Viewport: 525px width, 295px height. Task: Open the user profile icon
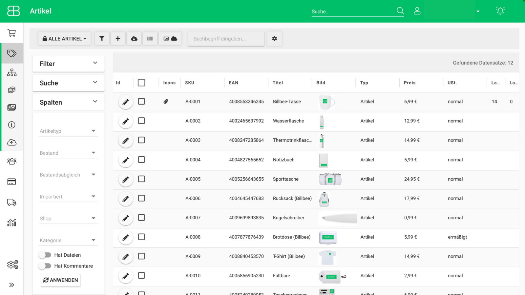point(417,11)
